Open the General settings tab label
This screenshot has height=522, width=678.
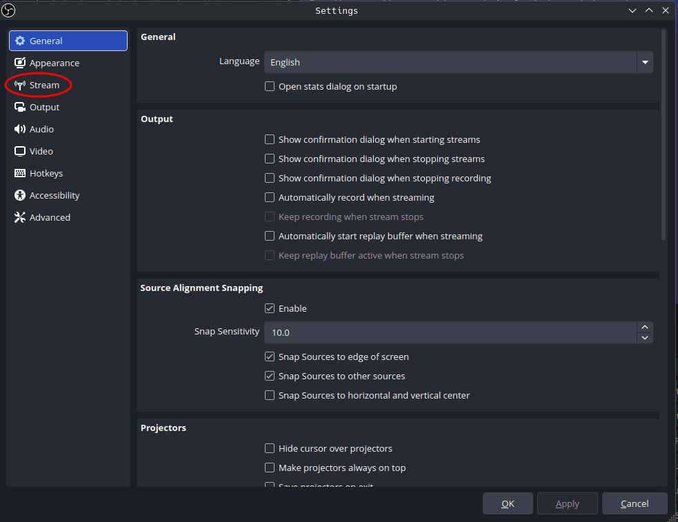[x=46, y=41]
